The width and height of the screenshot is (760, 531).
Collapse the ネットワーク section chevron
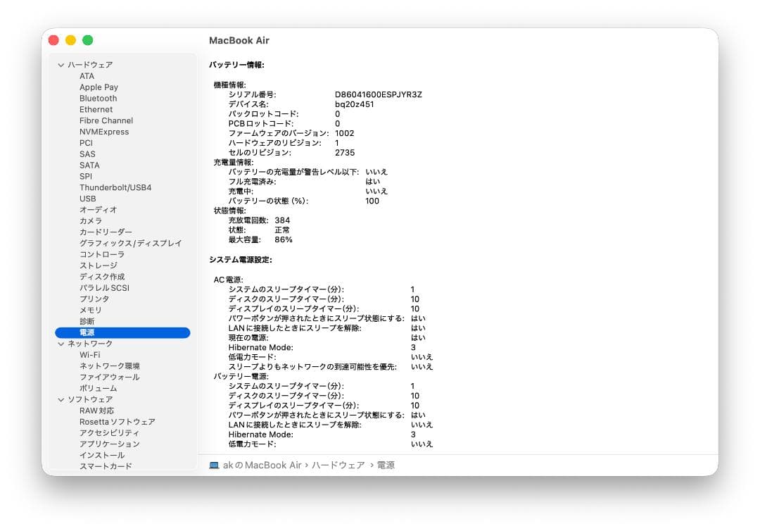tap(61, 344)
